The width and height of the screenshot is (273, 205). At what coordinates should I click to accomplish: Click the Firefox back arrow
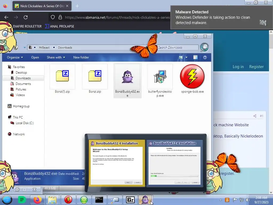pyautogui.click(x=6, y=17)
